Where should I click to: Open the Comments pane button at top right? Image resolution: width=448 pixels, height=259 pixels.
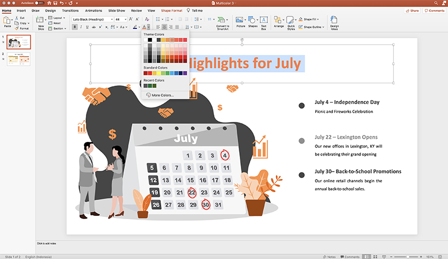point(434,11)
